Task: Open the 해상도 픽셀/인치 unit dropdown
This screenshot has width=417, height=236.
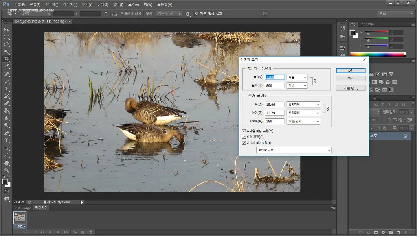Action: [303, 121]
